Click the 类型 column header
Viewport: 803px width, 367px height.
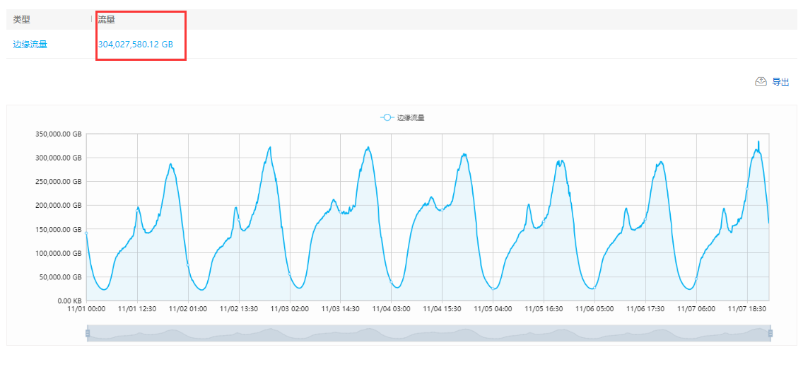click(22, 20)
